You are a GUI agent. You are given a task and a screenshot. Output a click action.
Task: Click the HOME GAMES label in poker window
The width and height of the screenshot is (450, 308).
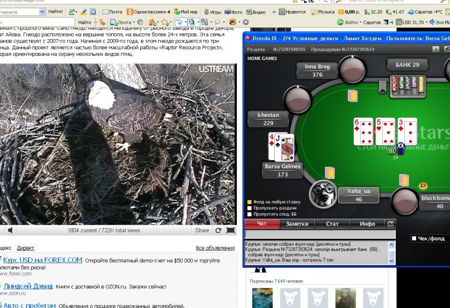(x=262, y=58)
